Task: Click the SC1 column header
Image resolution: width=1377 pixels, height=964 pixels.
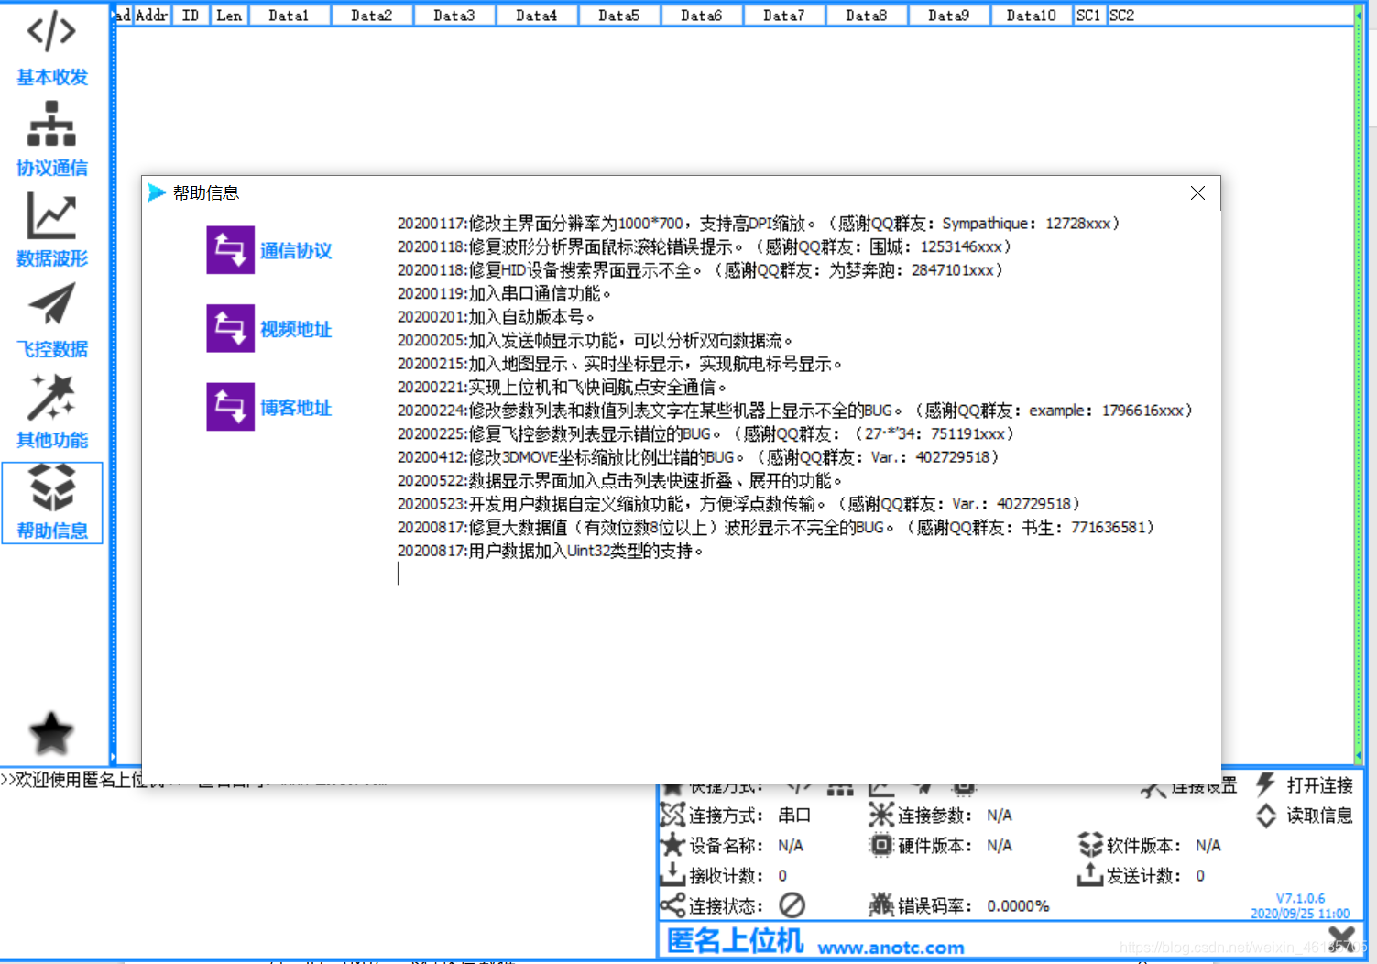Action: click(x=1088, y=16)
